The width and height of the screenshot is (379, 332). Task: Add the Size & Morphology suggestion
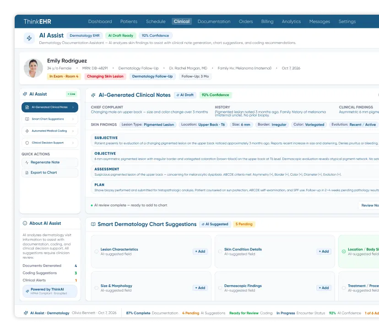click(200, 288)
